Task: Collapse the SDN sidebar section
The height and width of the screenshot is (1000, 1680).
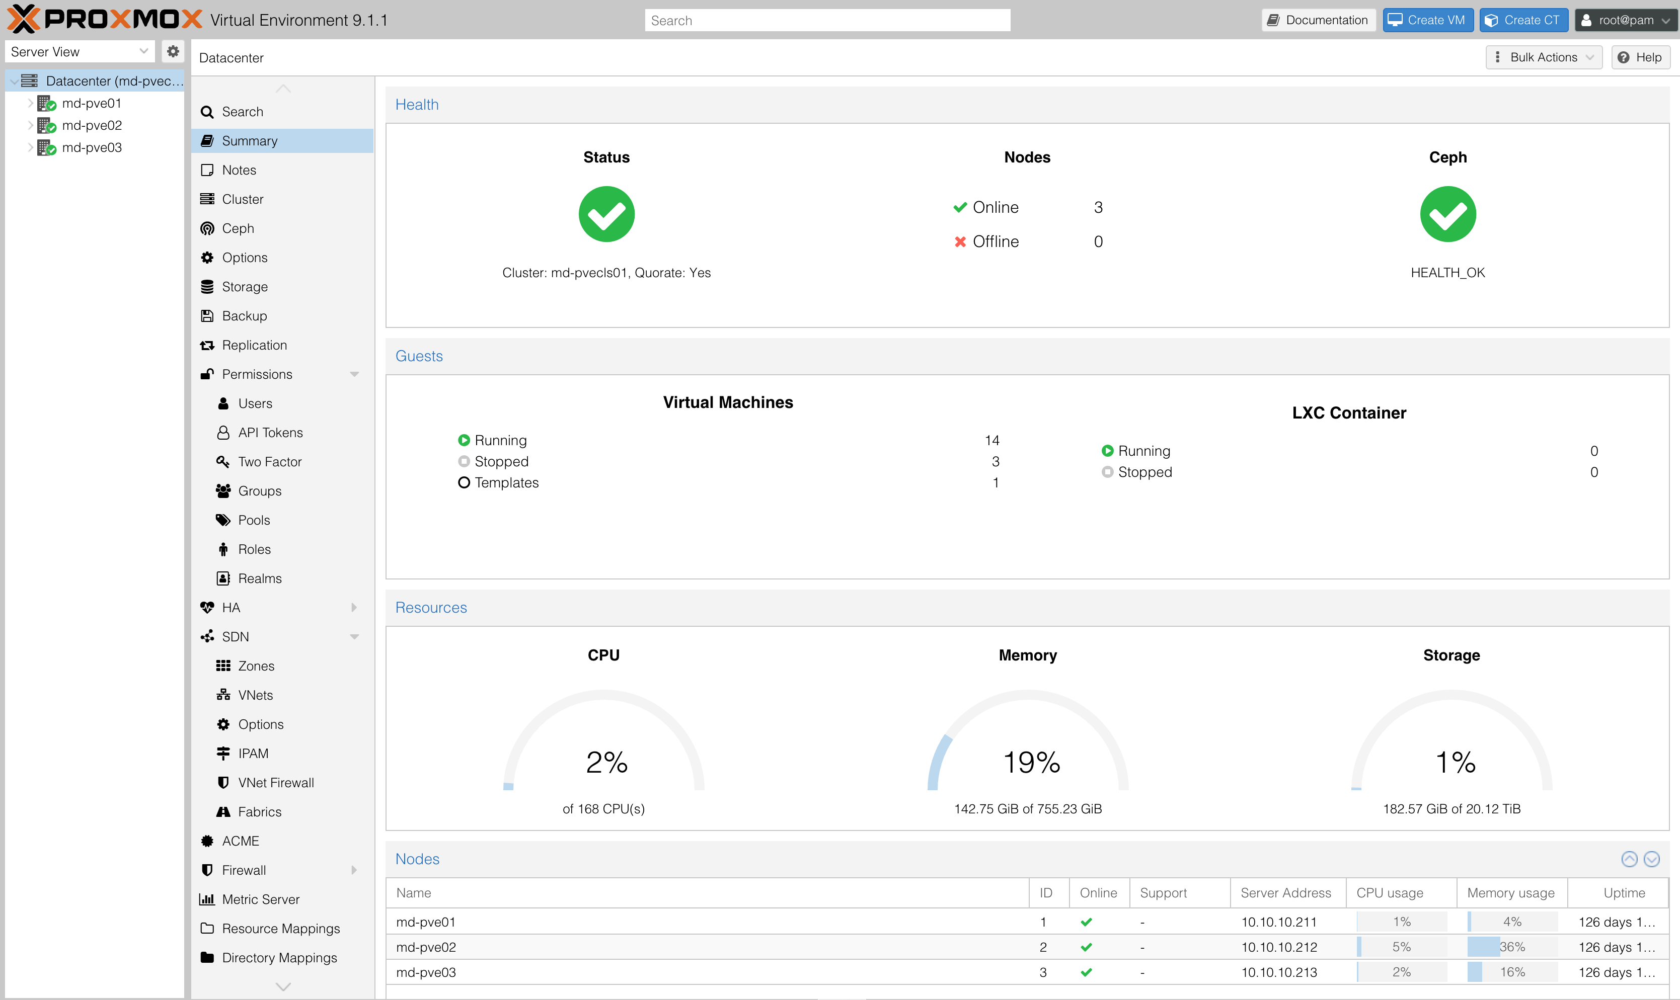Action: pos(355,636)
